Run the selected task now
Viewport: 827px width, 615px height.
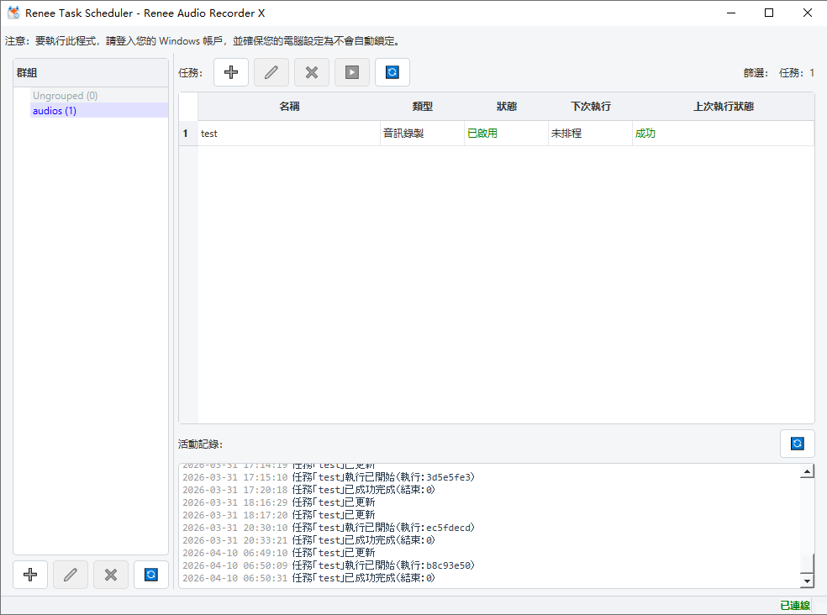coord(352,72)
